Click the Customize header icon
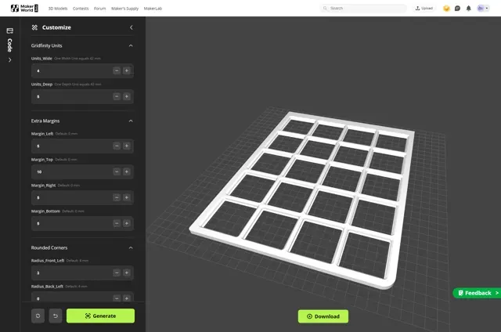 (x=34, y=27)
